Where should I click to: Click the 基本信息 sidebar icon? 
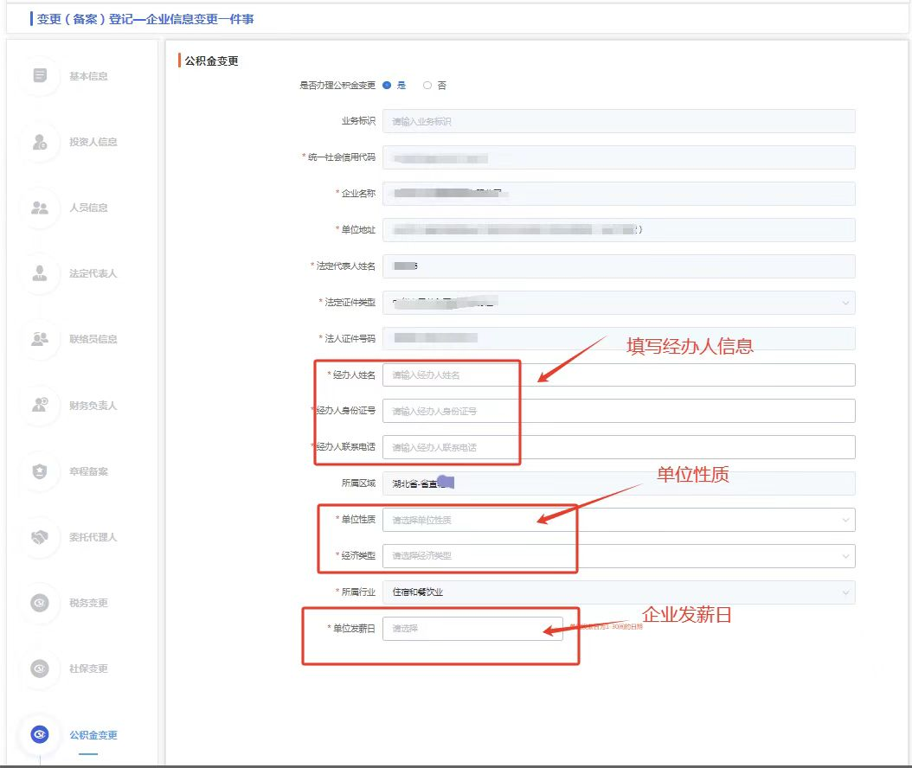tap(40, 76)
